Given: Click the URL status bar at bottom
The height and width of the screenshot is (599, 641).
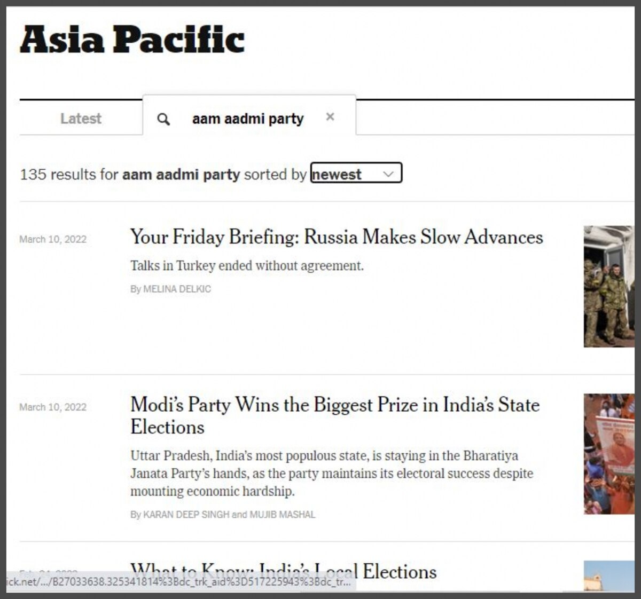Looking at the screenshot, I should click(x=179, y=582).
